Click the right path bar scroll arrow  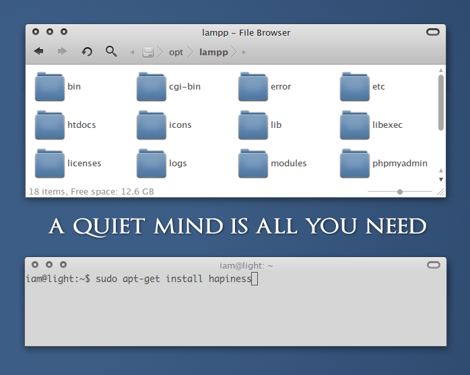coord(244,52)
